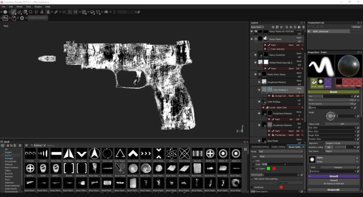Image resolution: width=363 pixels, height=197 pixels.
Task: Select the Bracket alpha thumbnail
Action: click(69, 168)
